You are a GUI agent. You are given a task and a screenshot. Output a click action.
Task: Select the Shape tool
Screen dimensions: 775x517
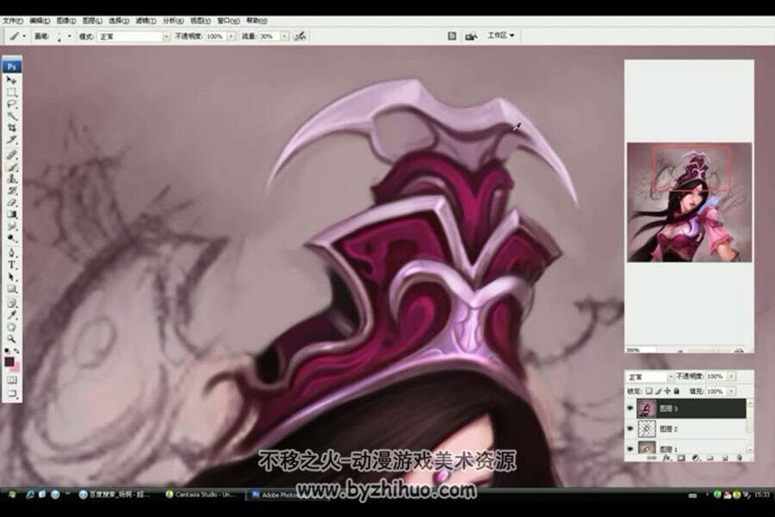click(x=11, y=289)
